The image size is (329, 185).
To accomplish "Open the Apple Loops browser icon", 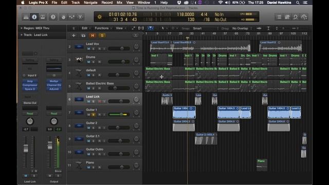I will pyautogui.click(x=296, y=17).
